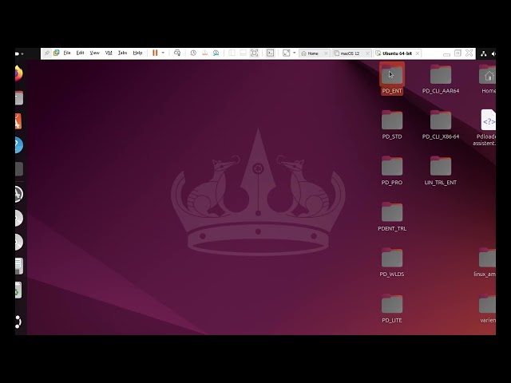The width and height of the screenshot is (511, 383).
Task: Click the stretch guest display icon
Action: tap(286, 53)
